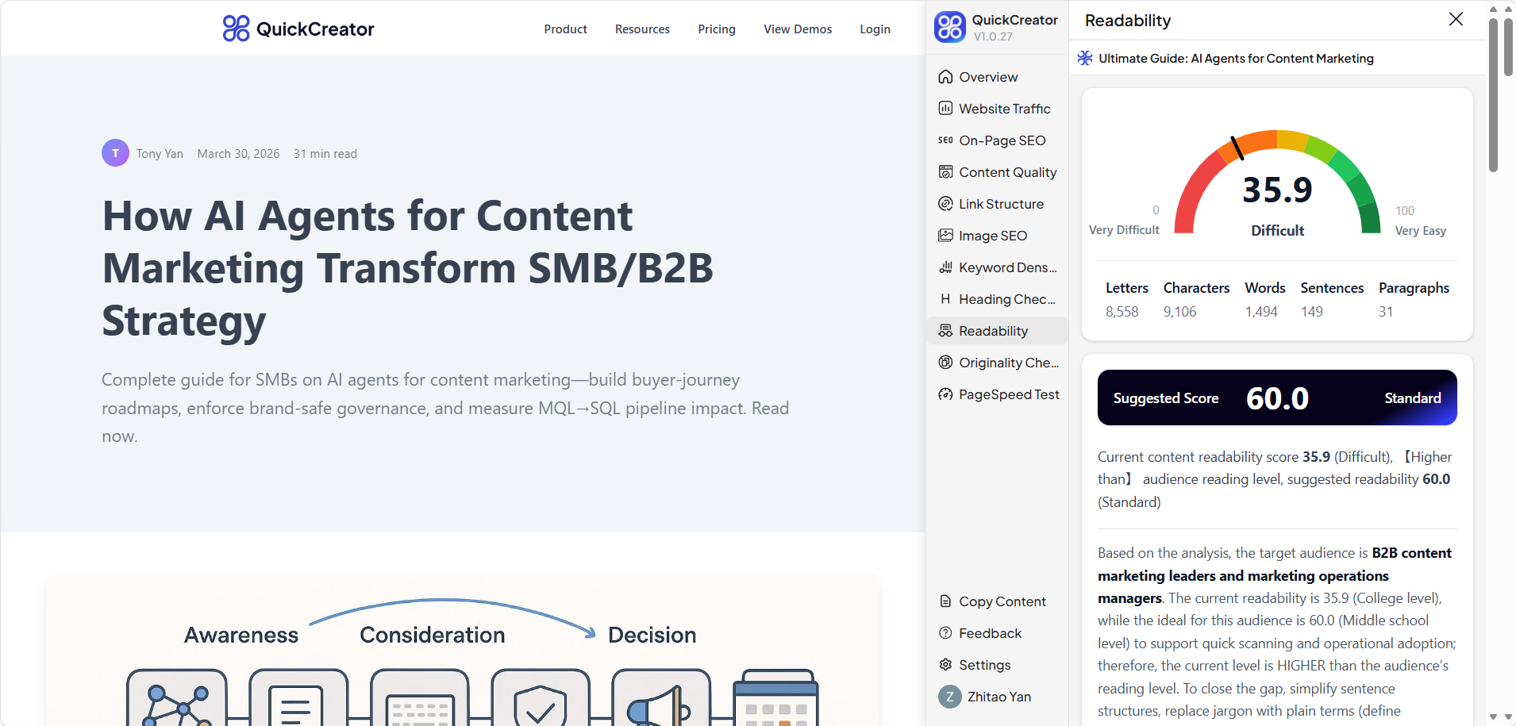
Task: Click the Originality Check icon
Action: (x=945, y=363)
